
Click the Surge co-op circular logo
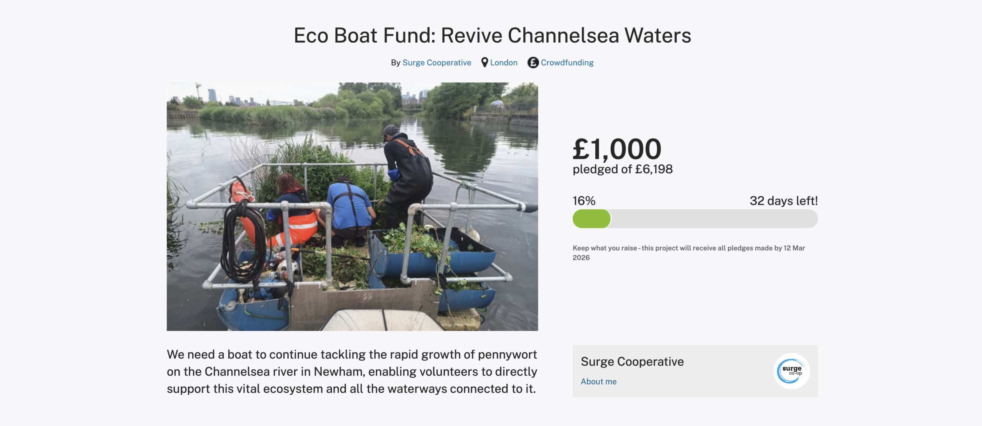(x=791, y=371)
